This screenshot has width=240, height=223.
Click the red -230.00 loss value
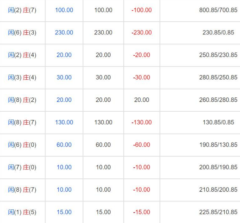[x=142, y=32]
